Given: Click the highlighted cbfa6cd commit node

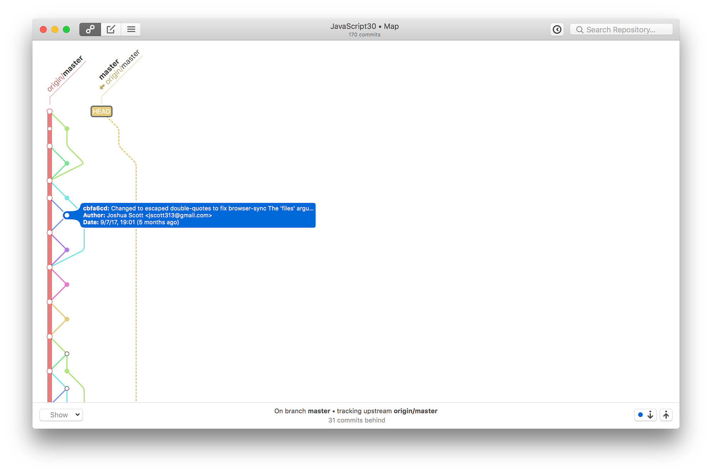Looking at the screenshot, I should coord(67,215).
